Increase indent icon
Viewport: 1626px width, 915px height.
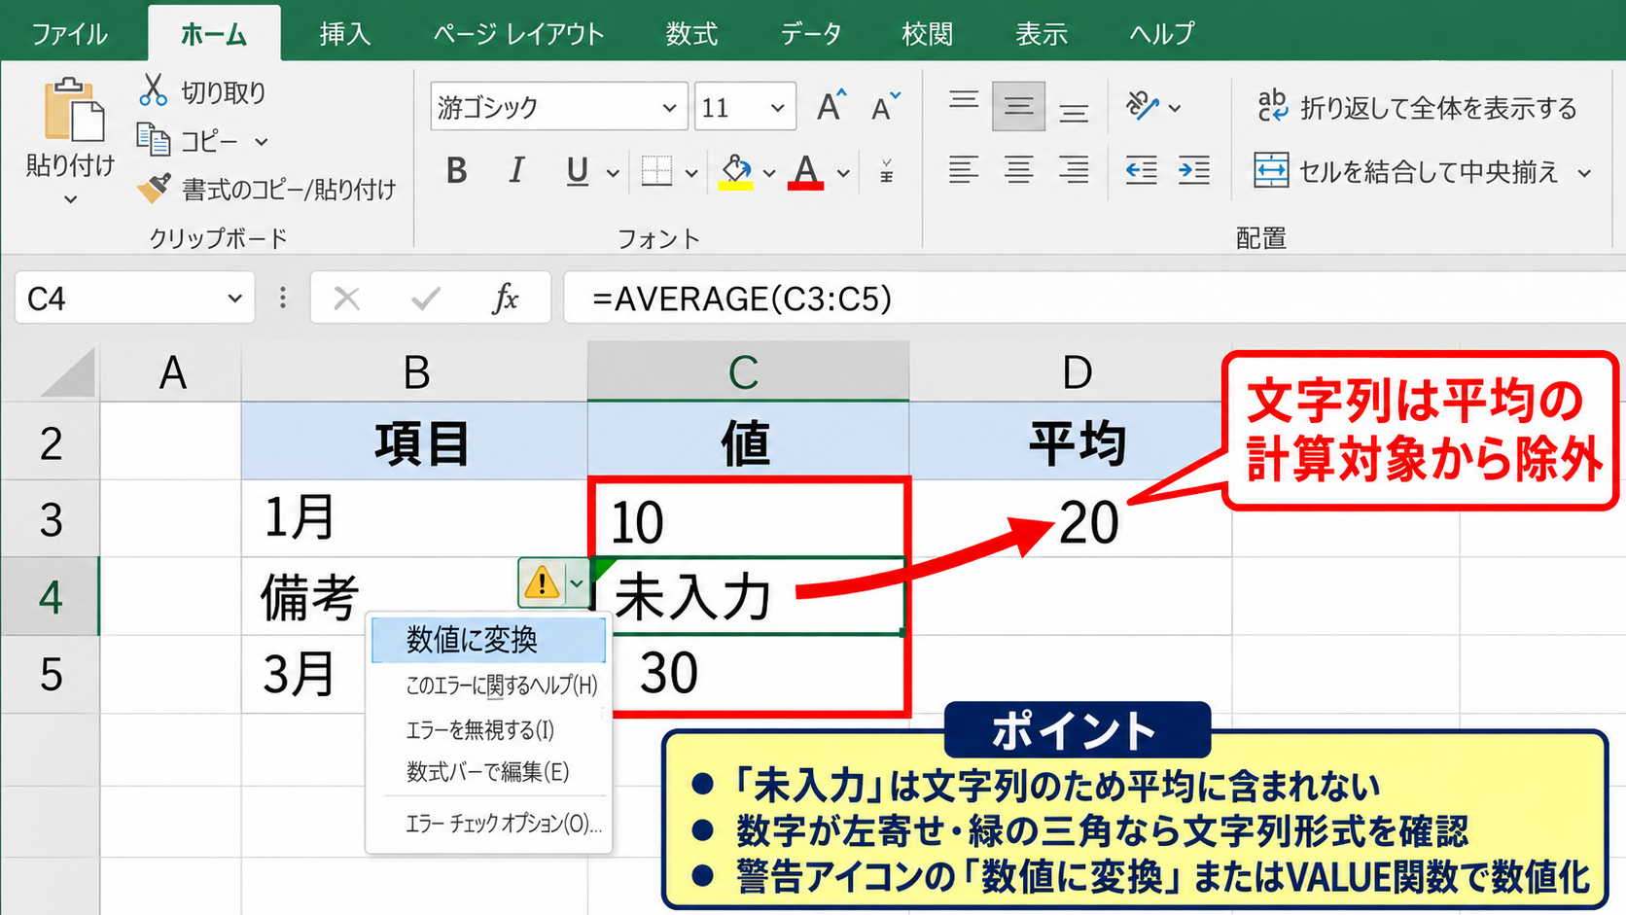coord(1194,170)
